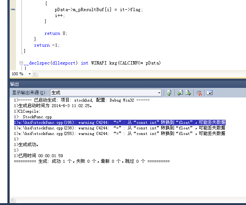Toggle word wrap in Output panel
This screenshot has height=205, width=246.
tap(210, 93)
